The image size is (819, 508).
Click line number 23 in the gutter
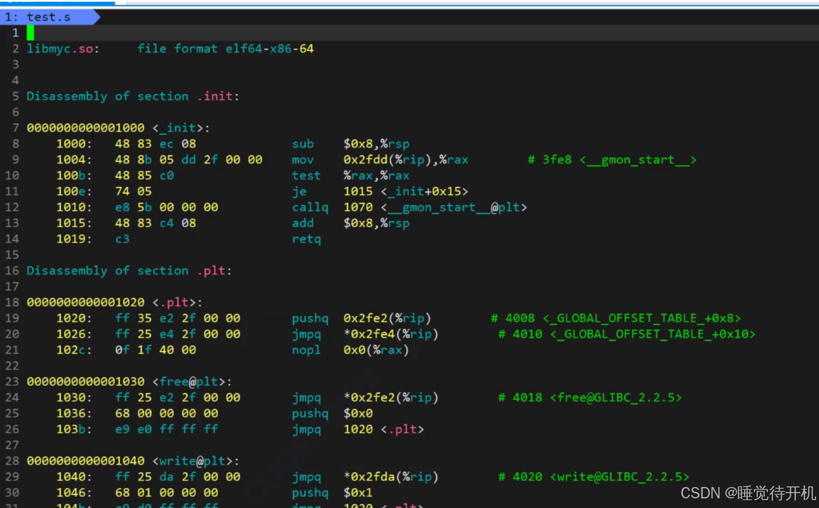(12, 382)
